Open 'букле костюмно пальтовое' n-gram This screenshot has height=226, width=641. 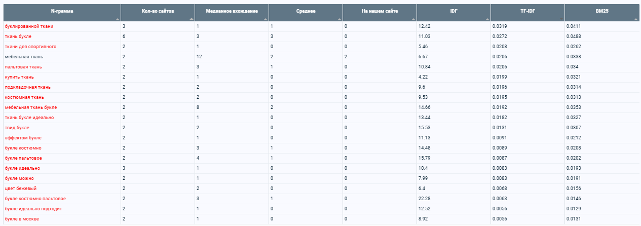[x=35, y=199]
